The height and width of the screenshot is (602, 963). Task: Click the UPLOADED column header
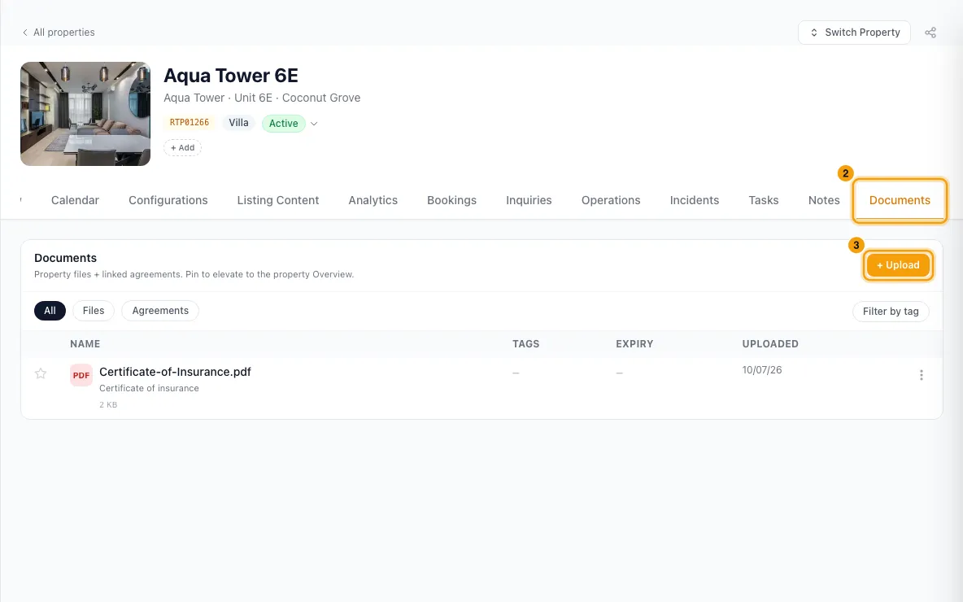pyautogui.click(x=770, y=344)
